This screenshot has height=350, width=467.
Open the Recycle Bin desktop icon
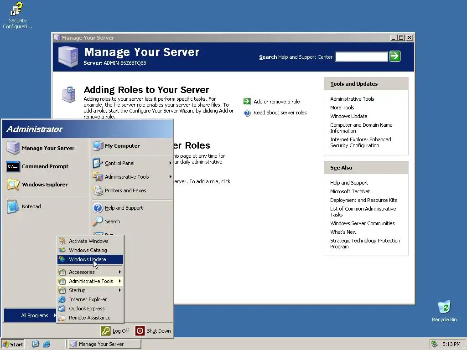(x=444, y=307)
